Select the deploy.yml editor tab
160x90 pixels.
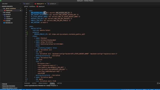pos(39,4)
